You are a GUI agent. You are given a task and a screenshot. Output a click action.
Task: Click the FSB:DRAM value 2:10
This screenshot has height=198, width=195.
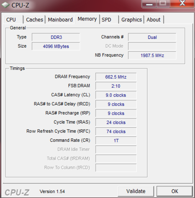pyautogui.click(x=116, y=86)
